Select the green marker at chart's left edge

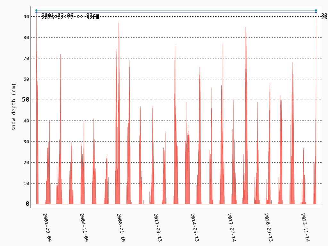(36, 10)
